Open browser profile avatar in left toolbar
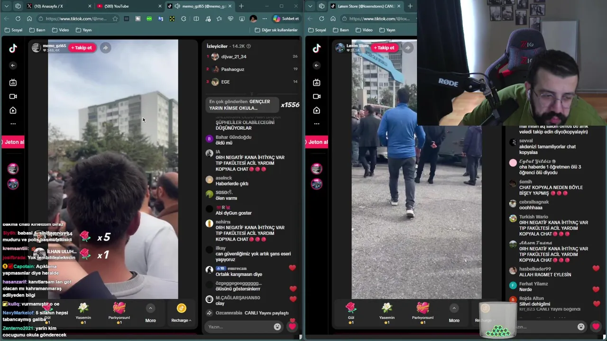607x341 pixels. (x=253, y=18)
